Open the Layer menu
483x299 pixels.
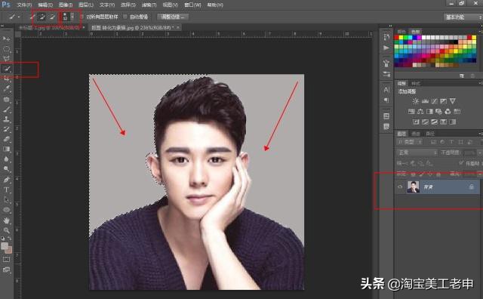pos(85,5)
